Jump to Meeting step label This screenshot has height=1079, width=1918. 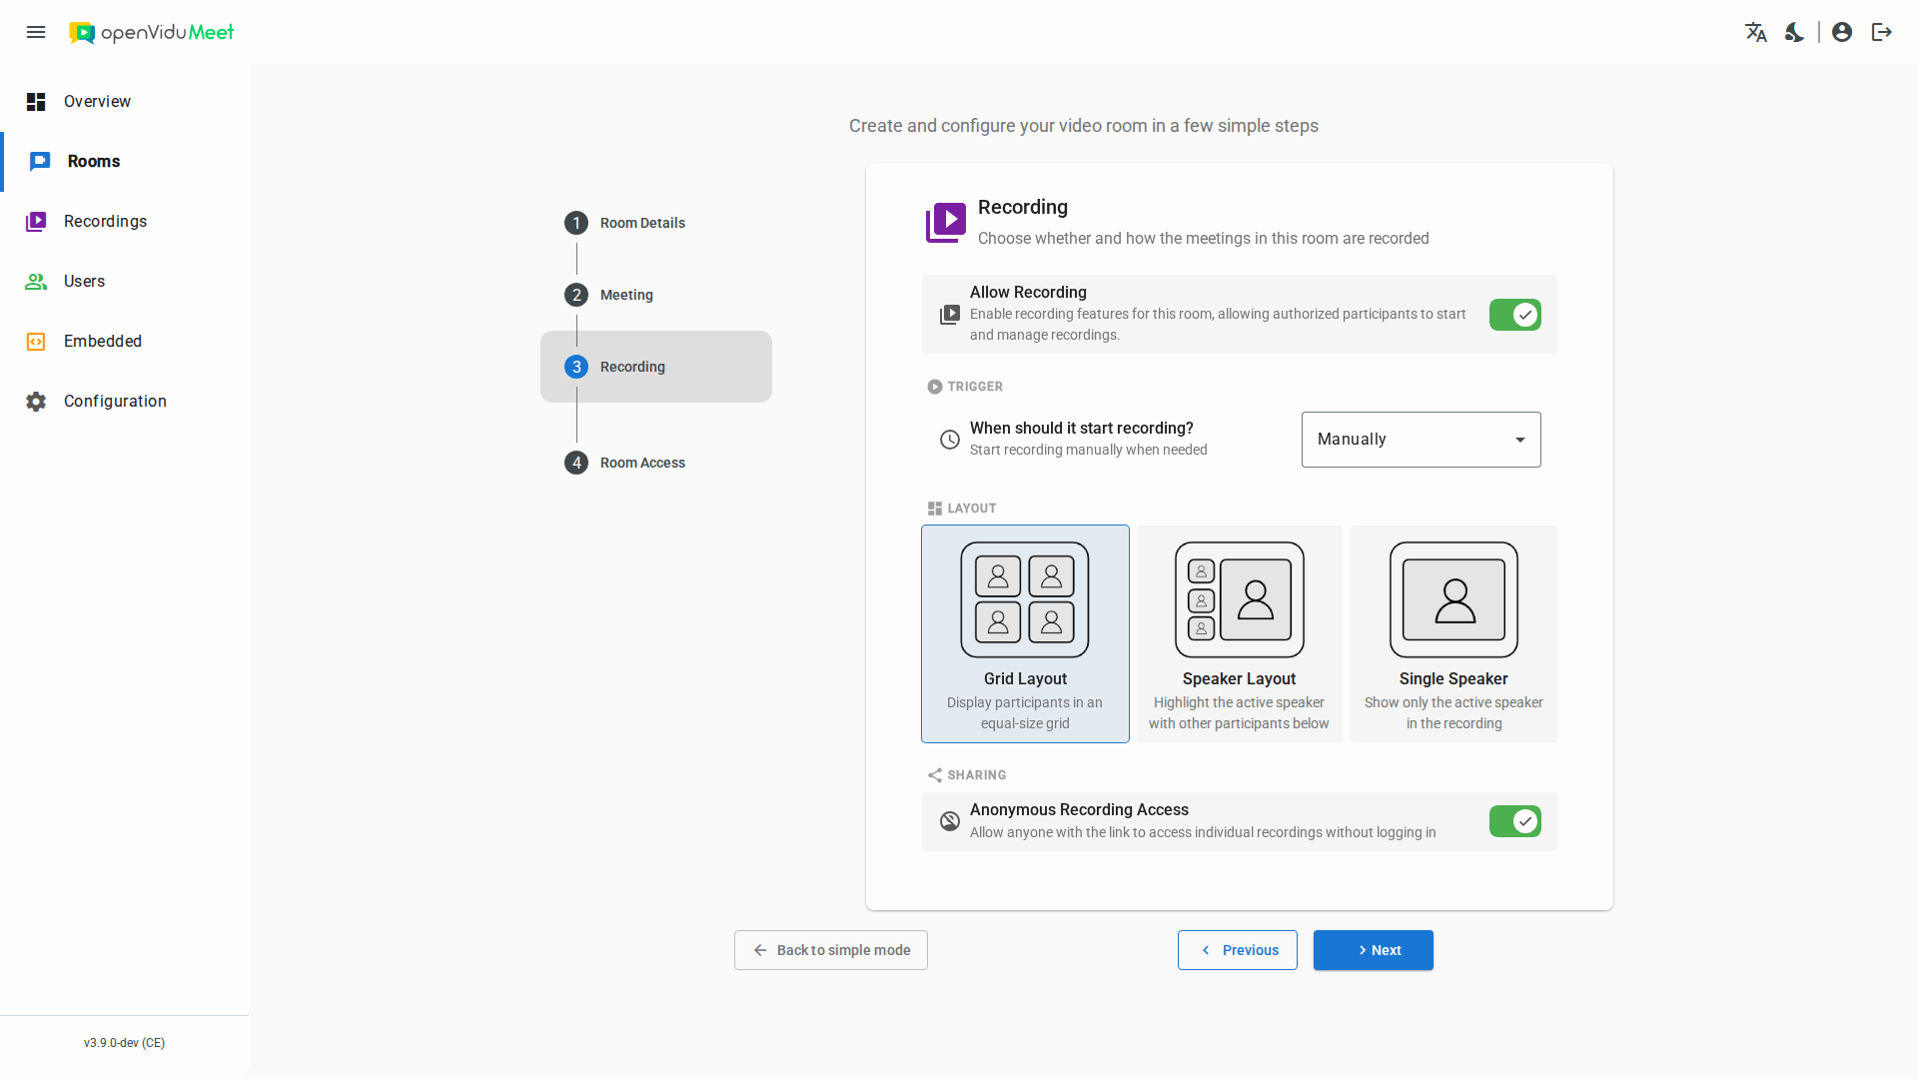click(x=626, y=295)
